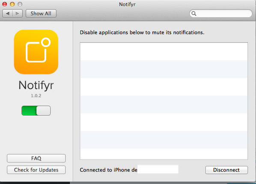Click the Notifyr name under the icon

click(36, 85)
